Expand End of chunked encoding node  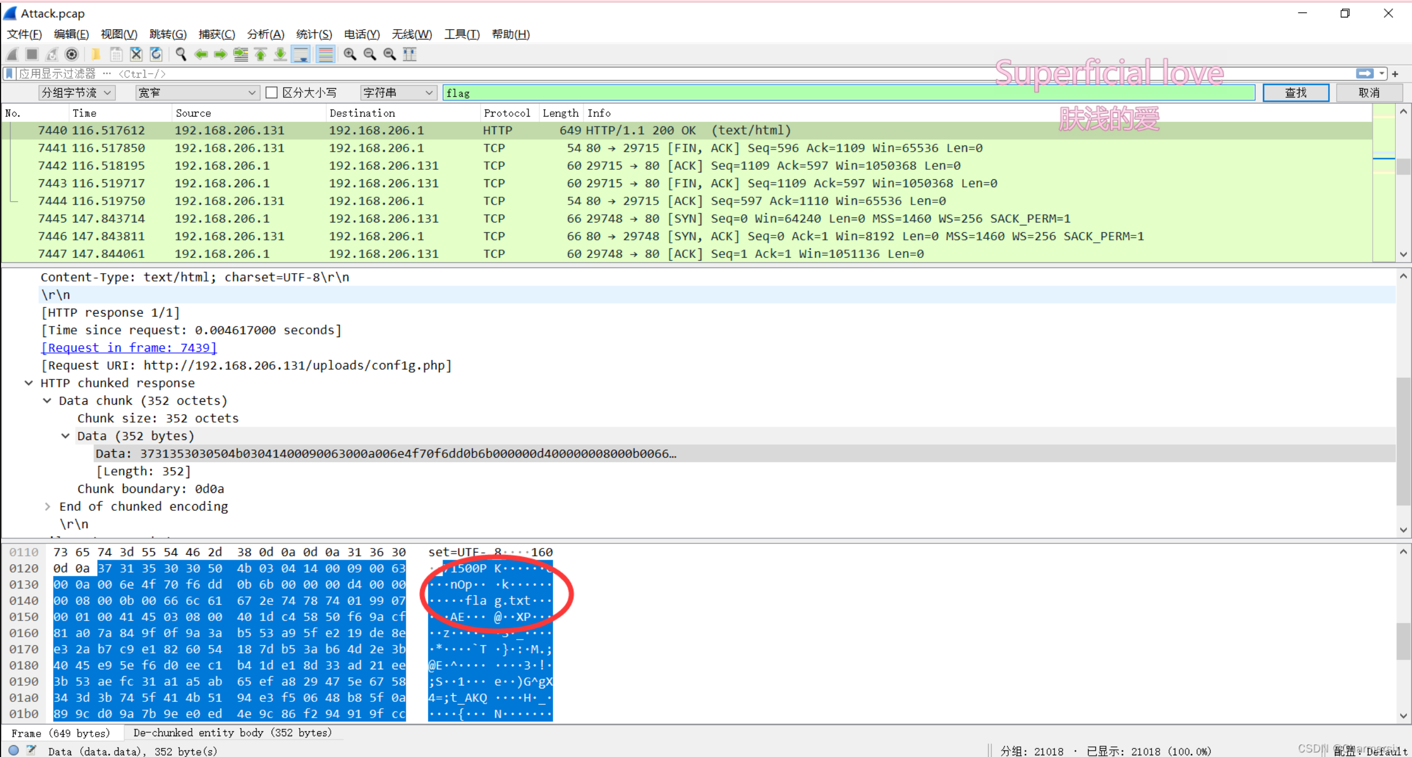coord(47,506)
